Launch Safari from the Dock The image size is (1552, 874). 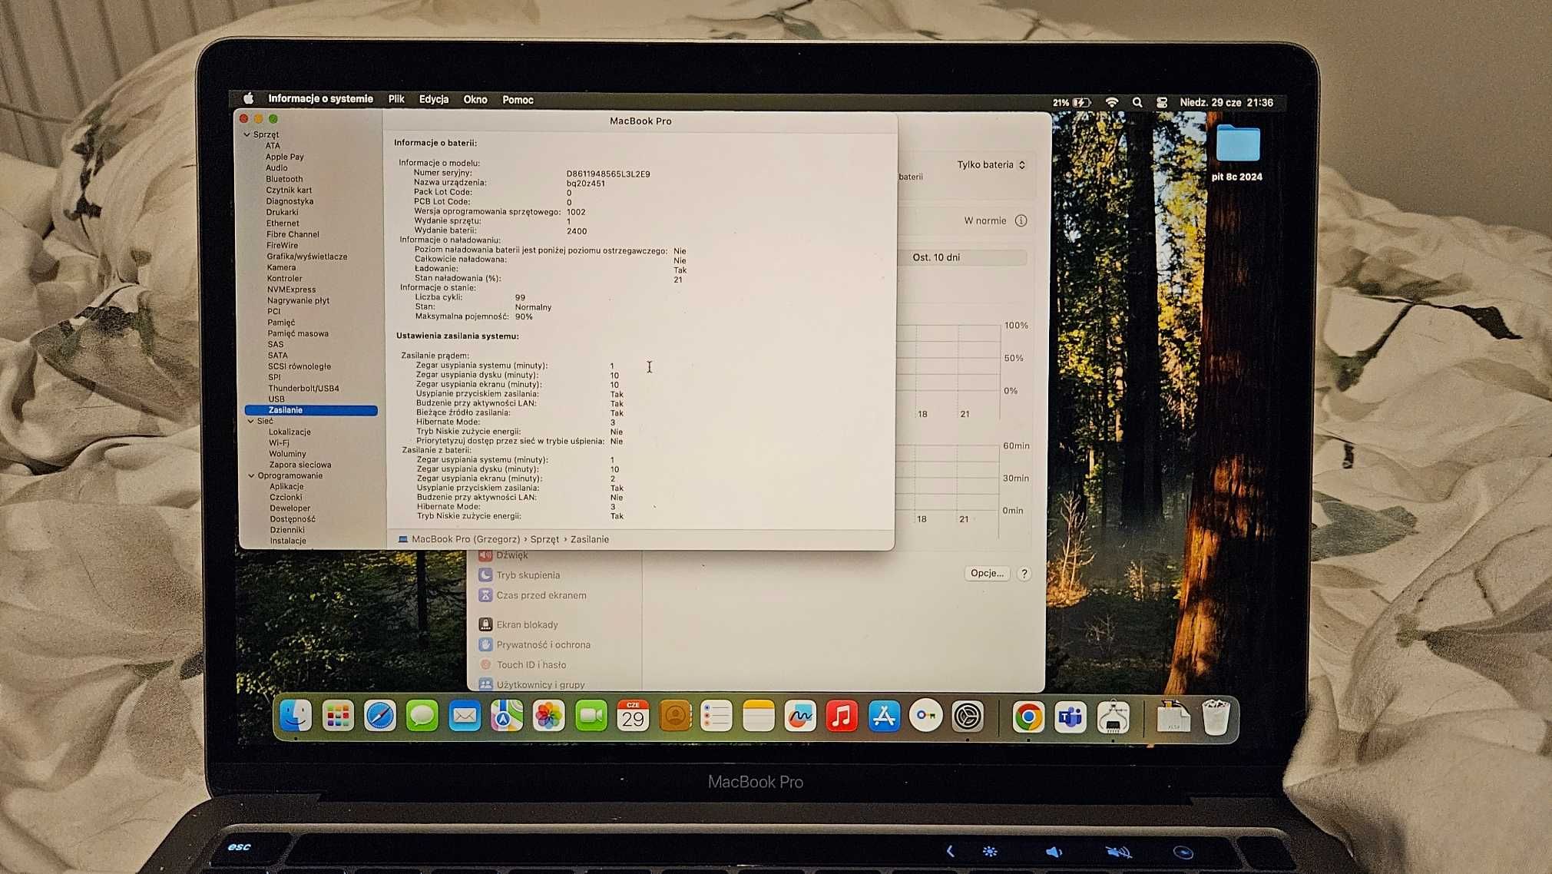coord(380,717)
